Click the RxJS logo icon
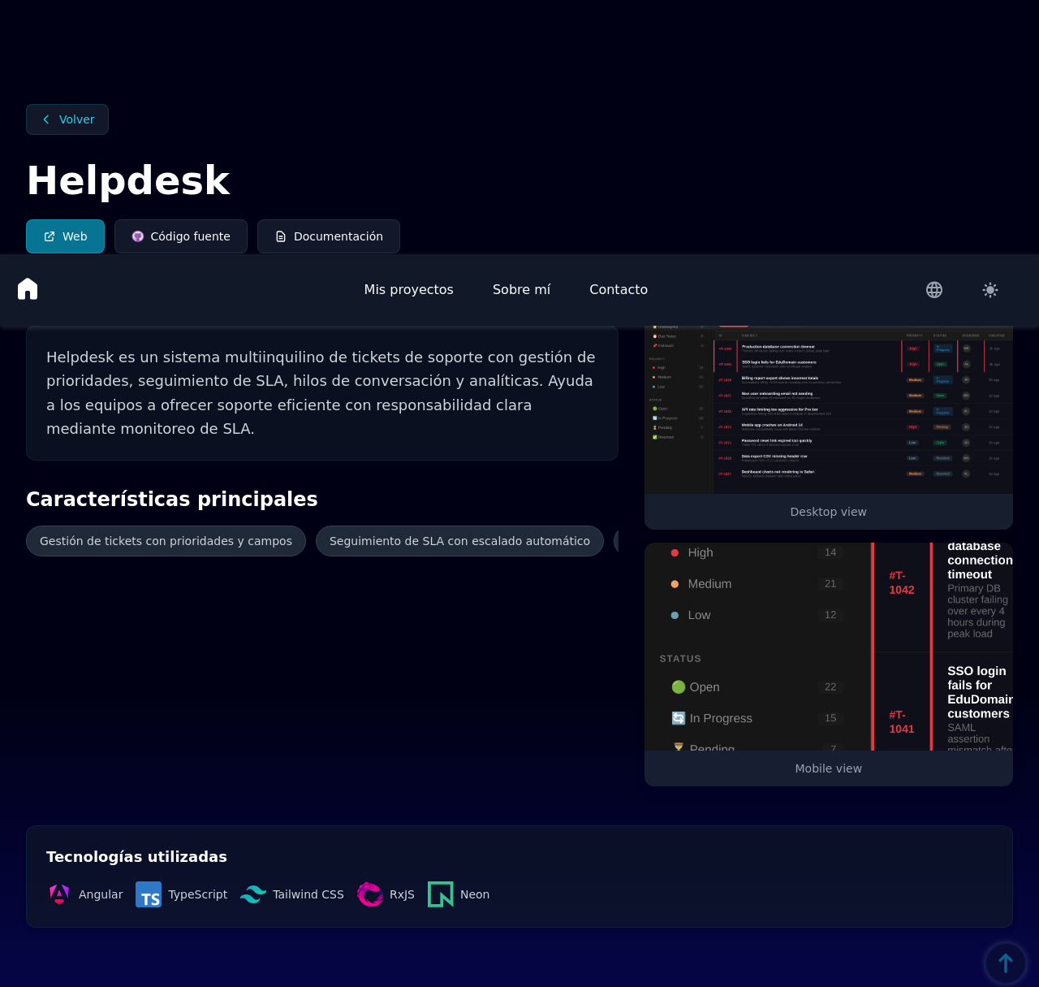Image resolution: width=1039 pixels, height=987 pixels. pos(370,894)
